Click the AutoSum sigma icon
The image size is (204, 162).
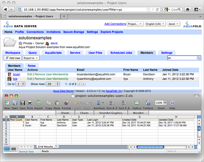tap(98, 103)
